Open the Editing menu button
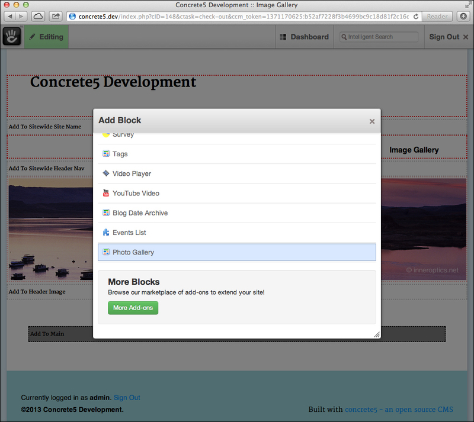 coord(46,37)
